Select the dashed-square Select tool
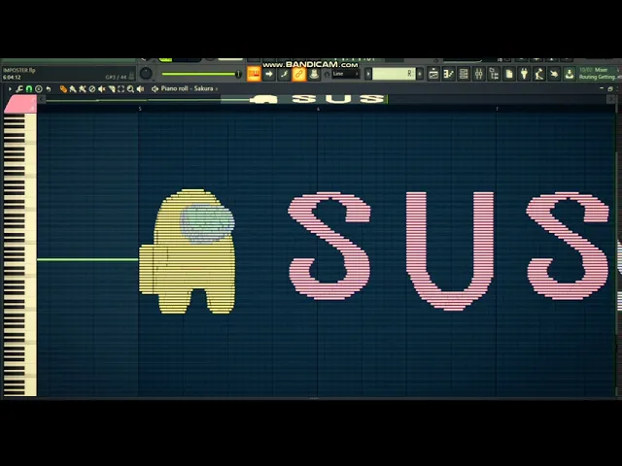The width and height of the screenshot is (622, 466). [x=121, y=89]
